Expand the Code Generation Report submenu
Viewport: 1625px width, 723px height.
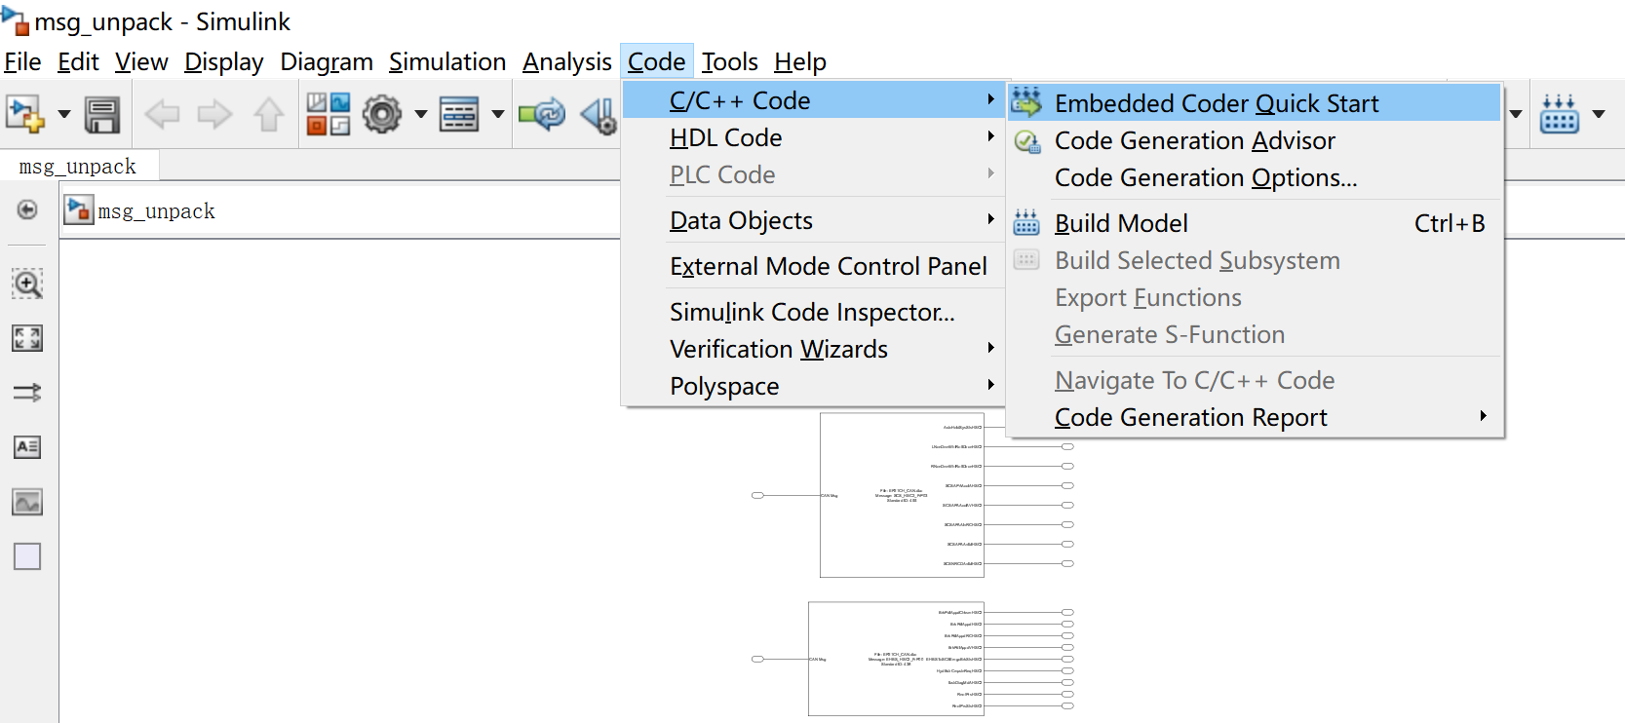(x=1255, y=417)
